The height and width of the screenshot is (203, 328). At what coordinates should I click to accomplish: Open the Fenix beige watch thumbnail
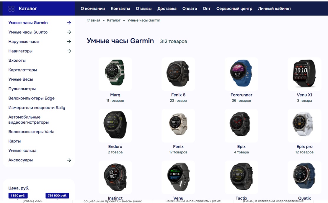[178, 126]
